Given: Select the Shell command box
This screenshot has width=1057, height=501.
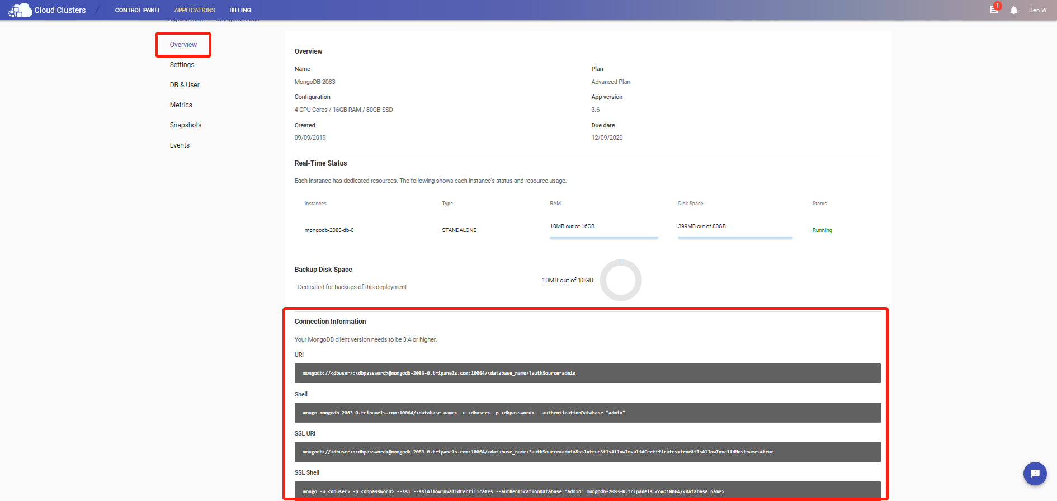Looking at the screenshot, I should point(588,413).
